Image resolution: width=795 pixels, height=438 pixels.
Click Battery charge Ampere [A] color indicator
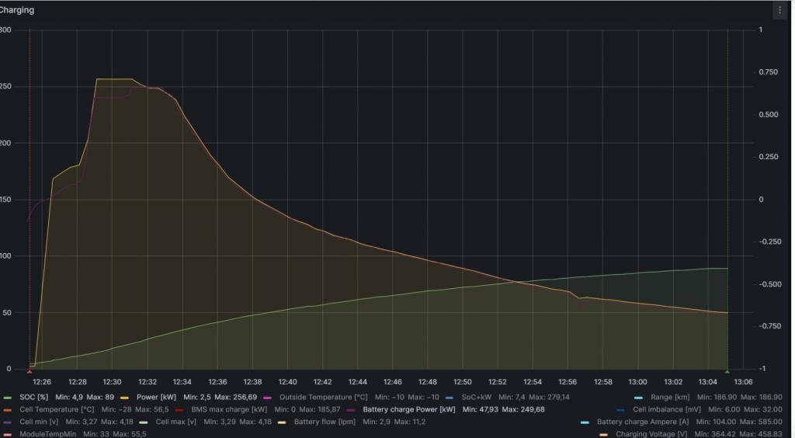pyautogui.click(x=586, y=422)
